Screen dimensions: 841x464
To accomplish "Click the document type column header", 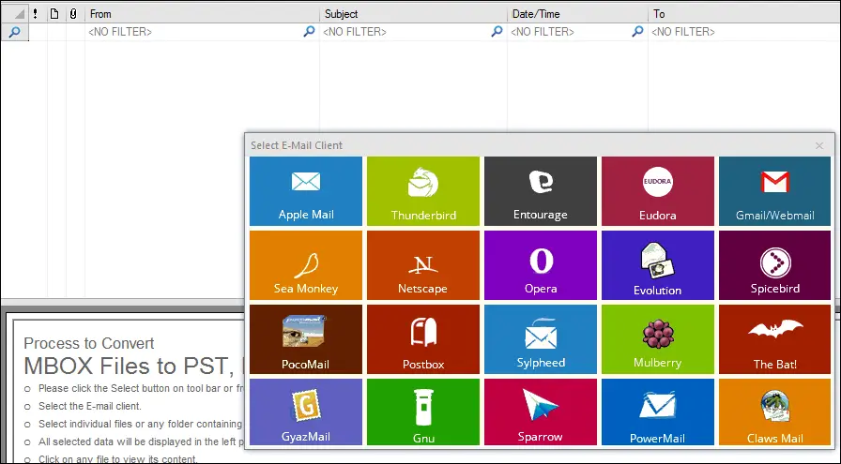I will pos(54,14).
